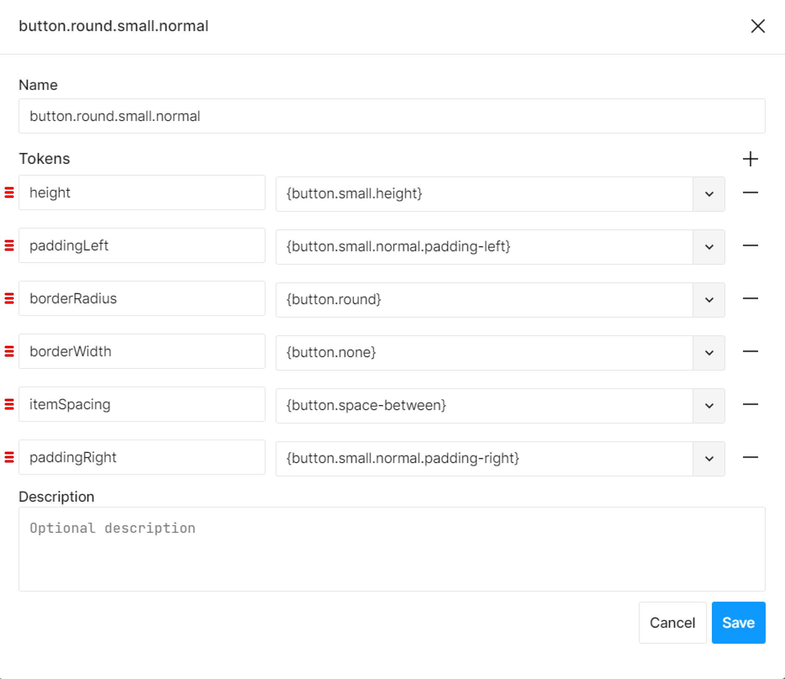Remove the borderWidth token
This screenshot has height=679, width=785.
(751, 351)
